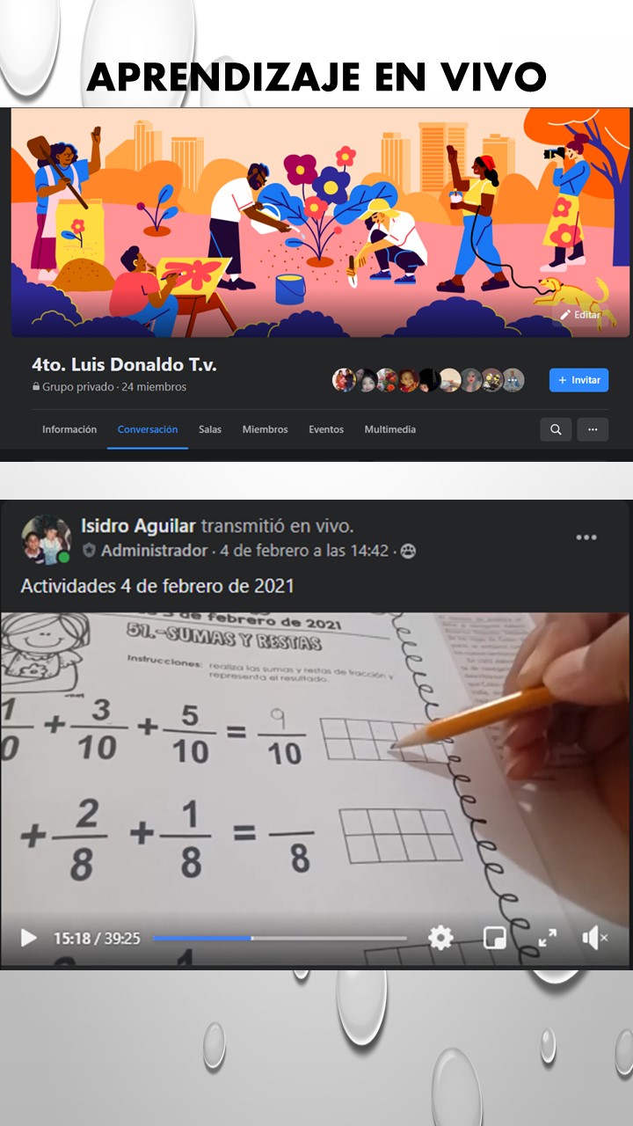Open video settings gear icon
633x1126 pixels.
point(440,938)
